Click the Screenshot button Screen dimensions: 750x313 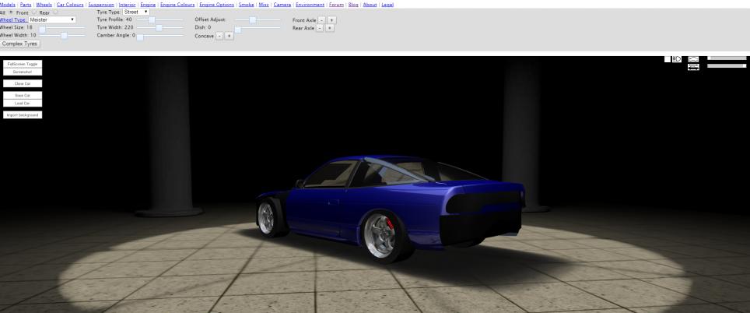click(23, 72)
